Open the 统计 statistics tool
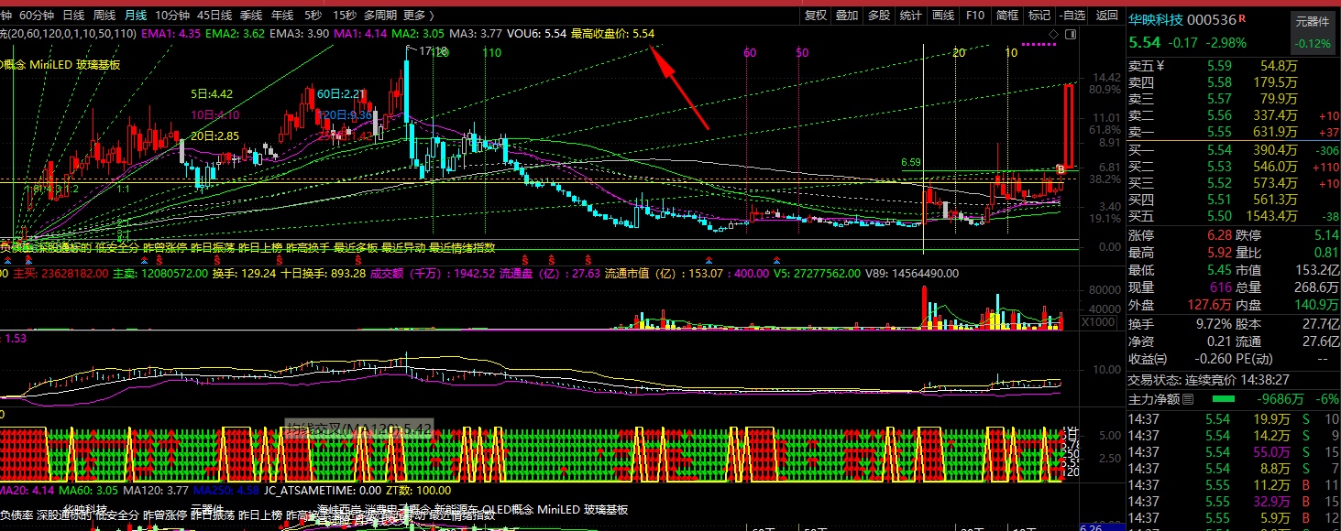The height and width of the screenshot is (531, 1341). coord(911,15)
